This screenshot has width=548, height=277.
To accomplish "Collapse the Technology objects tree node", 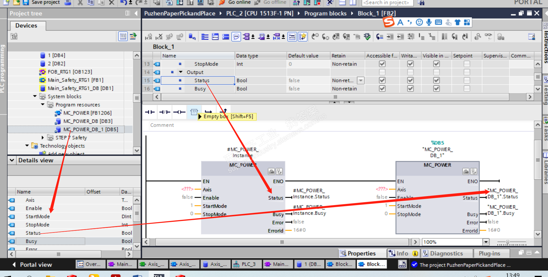I will [x=27, y=146].
